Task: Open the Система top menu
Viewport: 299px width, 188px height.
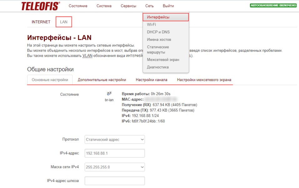Action: click(104, 6)
